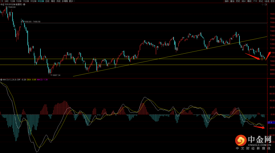Switch to 月线 monthly chart
This screenshot has height=153, width=275.
point(58,1)
